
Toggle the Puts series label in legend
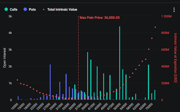coord(32,10)
